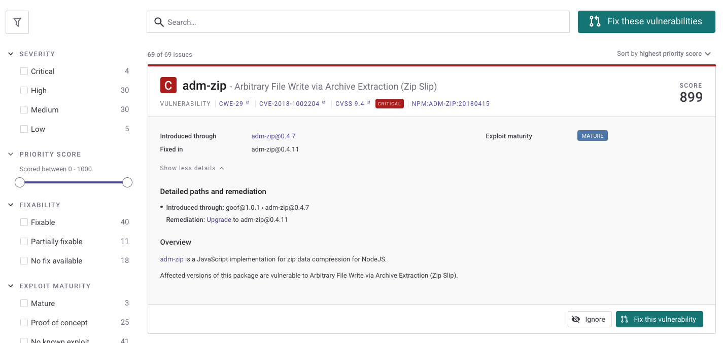Image resolution: width=723 pixels, height=343 pixels.
Task: Open the Sort by highest priority score dropdown
Action: point(664,54)
